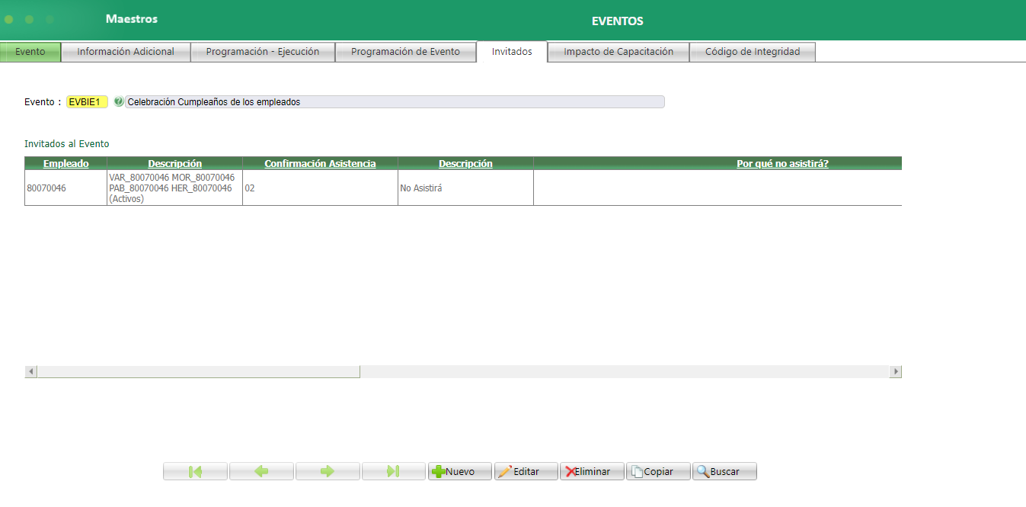Click the Descripción header next to Confirmación Asistencia
Screen dimensions: 1026x507
tap(465, 163)
